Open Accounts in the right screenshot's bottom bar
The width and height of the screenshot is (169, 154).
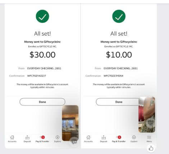click(x=88, y=139)
